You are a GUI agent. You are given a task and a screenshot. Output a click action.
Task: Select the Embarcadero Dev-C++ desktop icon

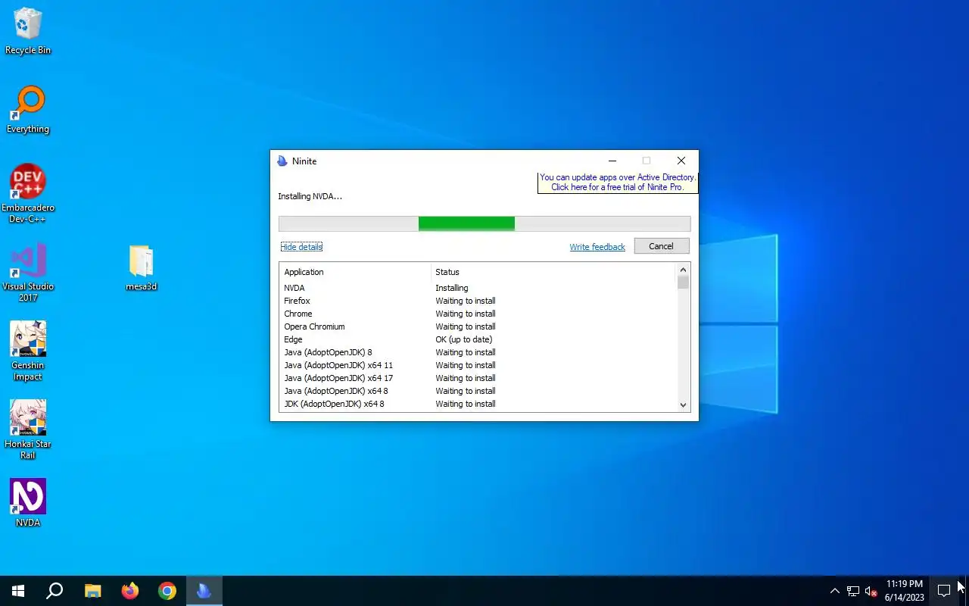[28, 194]
